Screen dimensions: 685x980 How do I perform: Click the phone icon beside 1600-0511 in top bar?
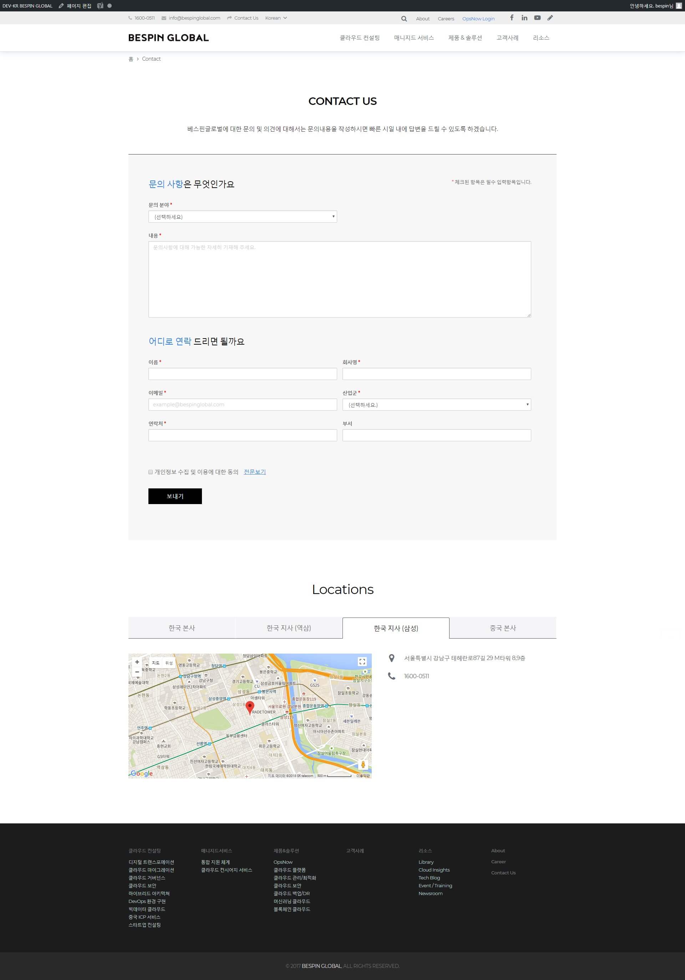point(130,18)
